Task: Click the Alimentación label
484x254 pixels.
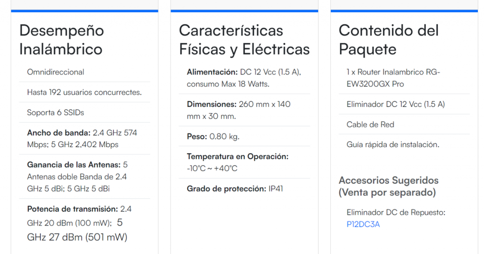Action: pyautogui.click(x=212, y=72)
